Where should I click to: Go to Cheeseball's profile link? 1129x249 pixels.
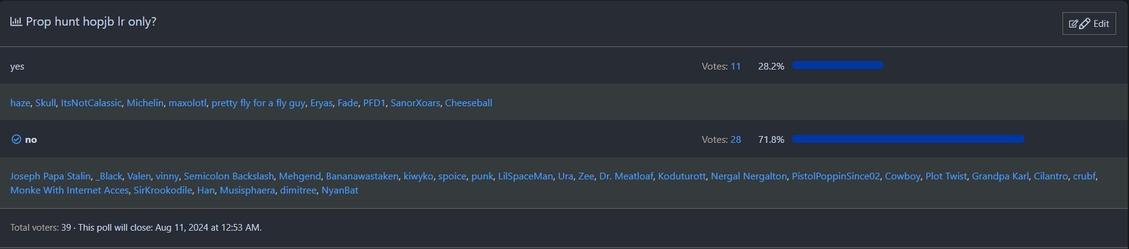point(468,103)
